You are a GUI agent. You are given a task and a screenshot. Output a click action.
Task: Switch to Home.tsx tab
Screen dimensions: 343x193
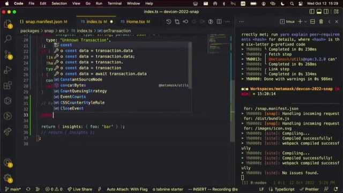pyautogui.click(x=136, y=21)
